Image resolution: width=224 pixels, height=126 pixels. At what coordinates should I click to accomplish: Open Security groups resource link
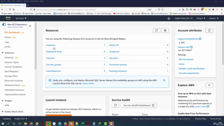coord(54,64)
